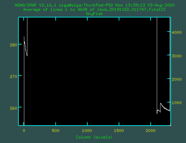Click the x-axis label Column (pixels)

(94, 137)
